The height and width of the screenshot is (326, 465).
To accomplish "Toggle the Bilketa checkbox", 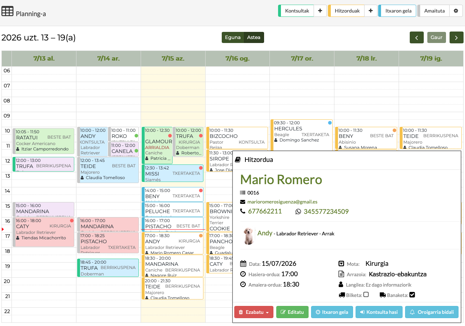I will pyautogui.click(x=366, y=295).
